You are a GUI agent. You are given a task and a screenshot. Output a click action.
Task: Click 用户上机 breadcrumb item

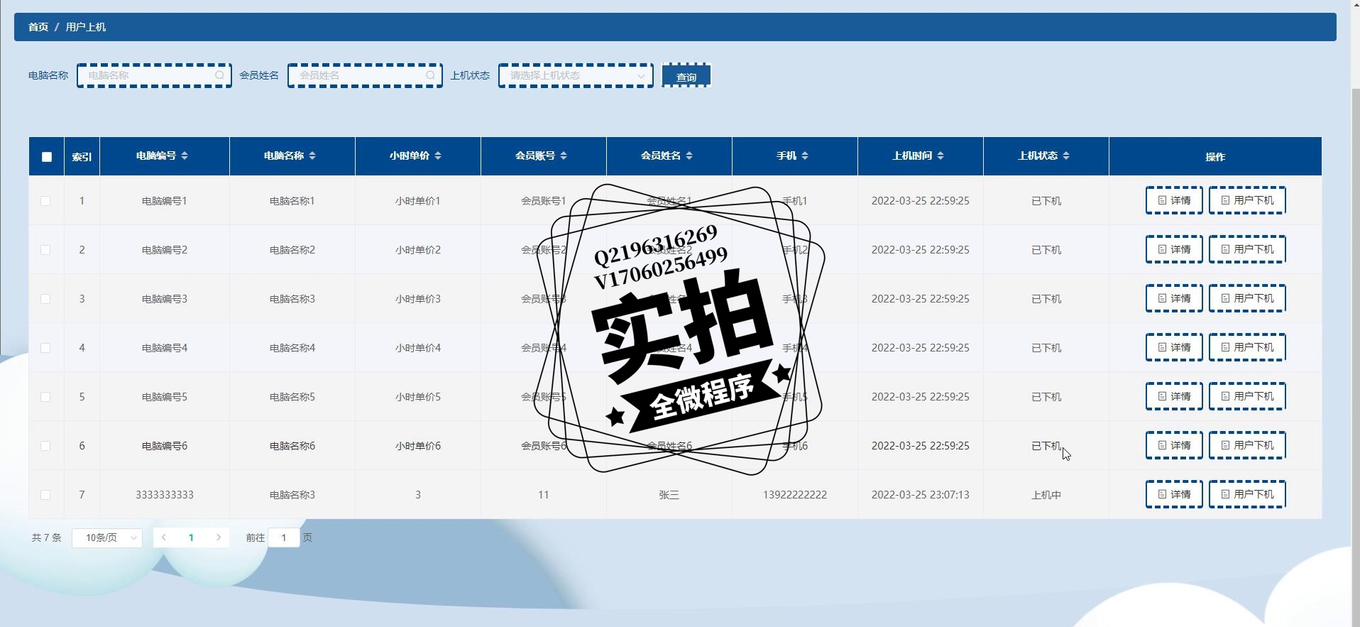tap(86, 27)
